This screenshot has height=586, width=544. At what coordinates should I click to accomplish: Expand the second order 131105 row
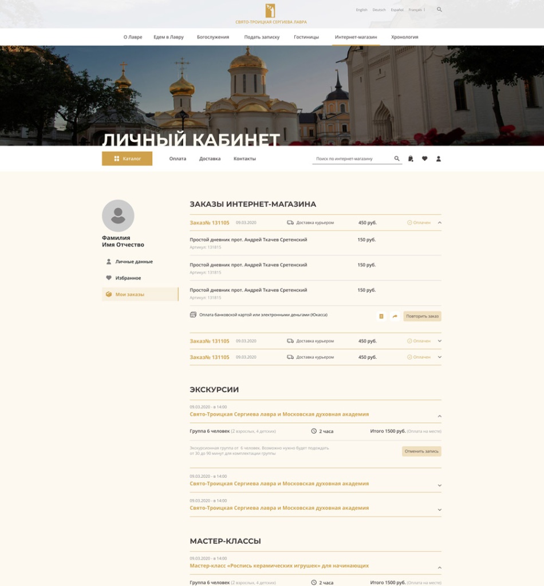(440, 341)
